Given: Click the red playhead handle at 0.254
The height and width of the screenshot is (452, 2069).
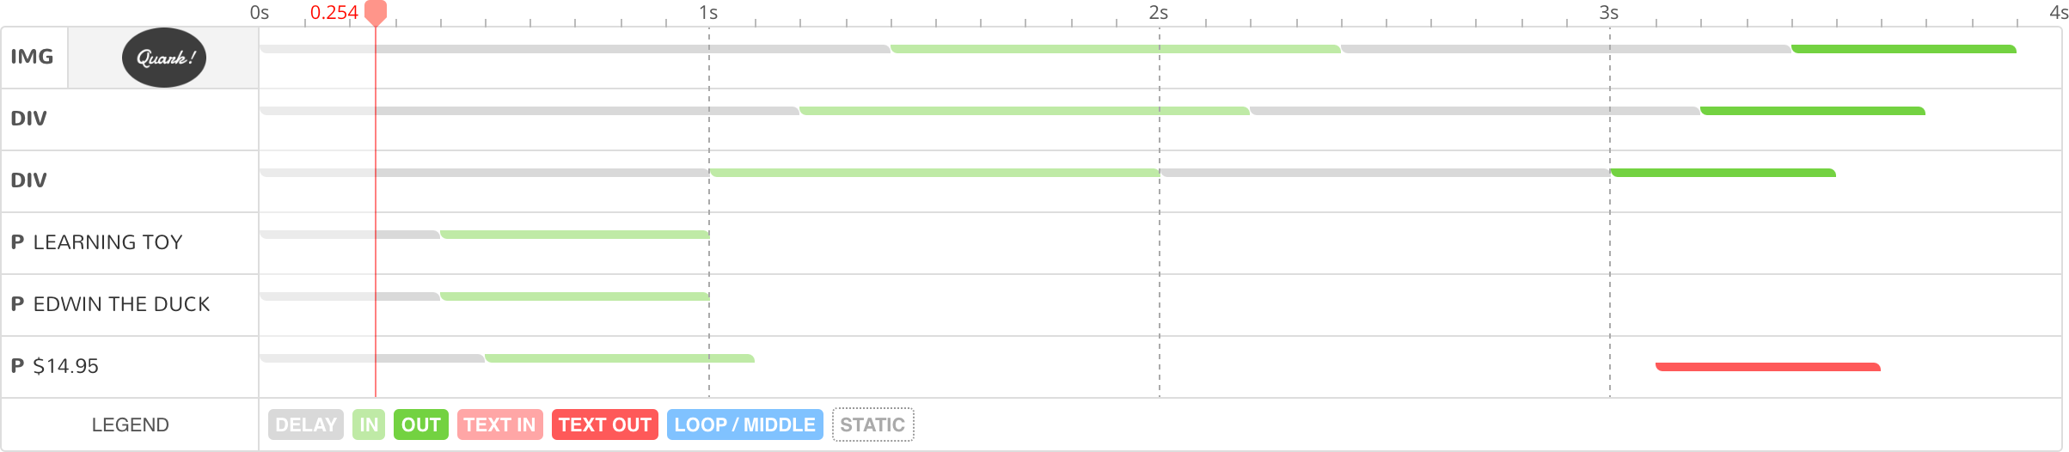Looking at the screenshot, I should pyautogui.click(x=376, y=12).
